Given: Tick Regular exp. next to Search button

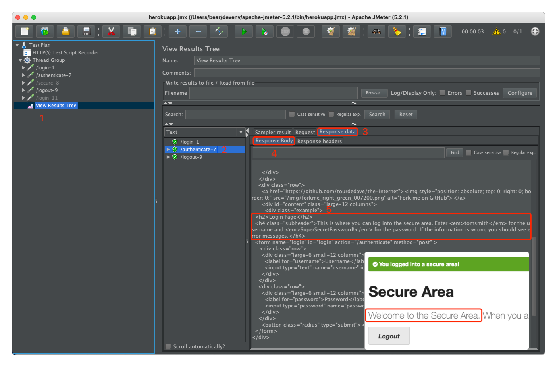Looking at the screenshot, I should click(x=332, y=114).
